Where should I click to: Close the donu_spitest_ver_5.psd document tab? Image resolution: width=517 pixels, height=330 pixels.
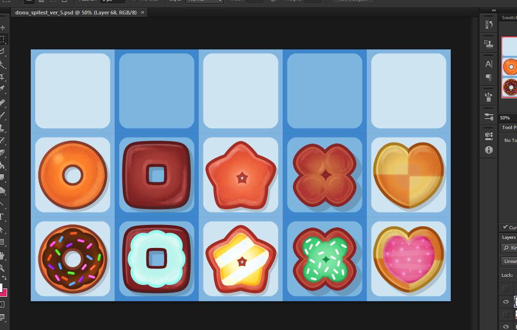point(143,12)
